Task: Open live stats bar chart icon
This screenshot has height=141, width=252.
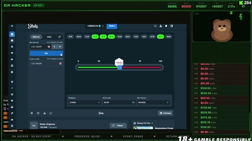Action: 45,113
